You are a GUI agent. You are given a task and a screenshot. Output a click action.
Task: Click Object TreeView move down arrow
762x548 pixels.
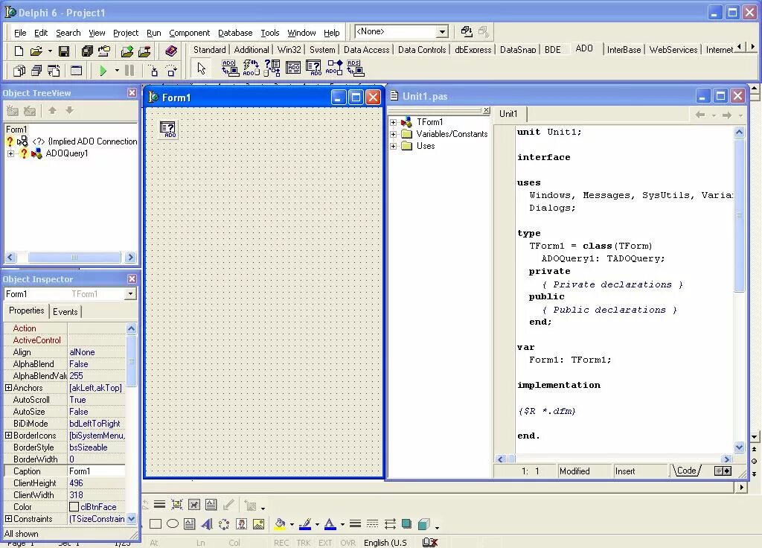[x=69, y=110]
